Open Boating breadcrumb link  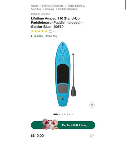pos(50,9)
